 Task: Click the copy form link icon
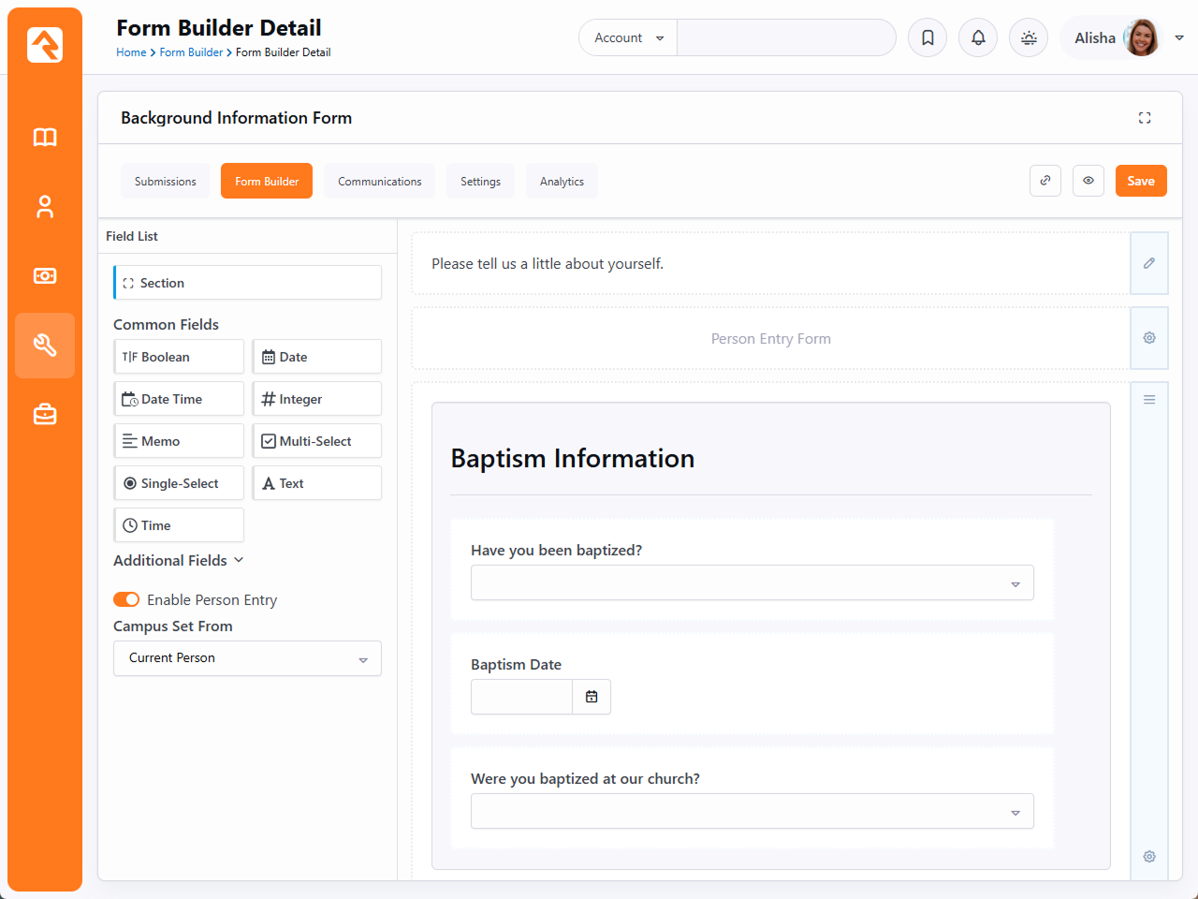point(1045,181)
